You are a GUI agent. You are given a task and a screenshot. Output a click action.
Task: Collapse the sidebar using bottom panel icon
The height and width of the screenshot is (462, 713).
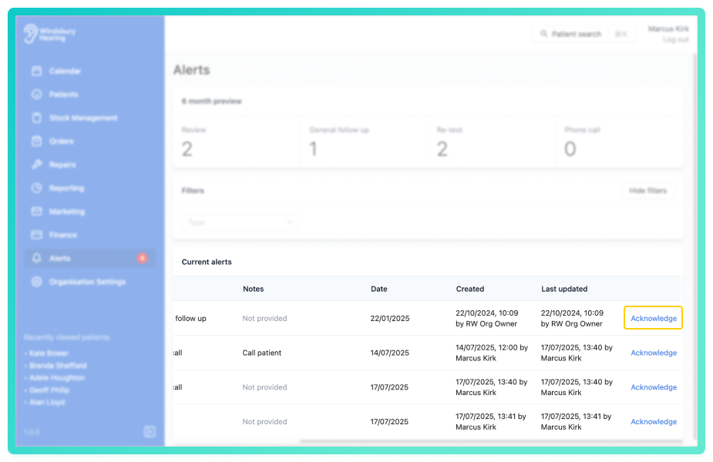[150, 431]
